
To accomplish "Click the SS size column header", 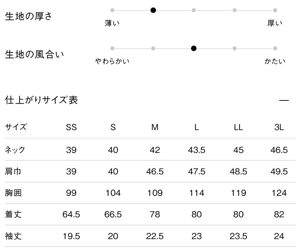I will tap(72, 127).
